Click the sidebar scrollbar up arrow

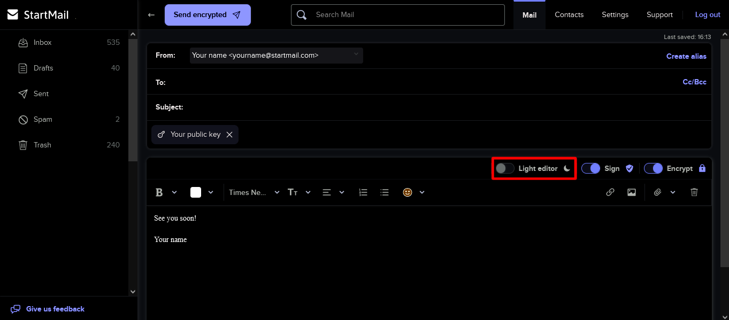[x=133, y=34]
